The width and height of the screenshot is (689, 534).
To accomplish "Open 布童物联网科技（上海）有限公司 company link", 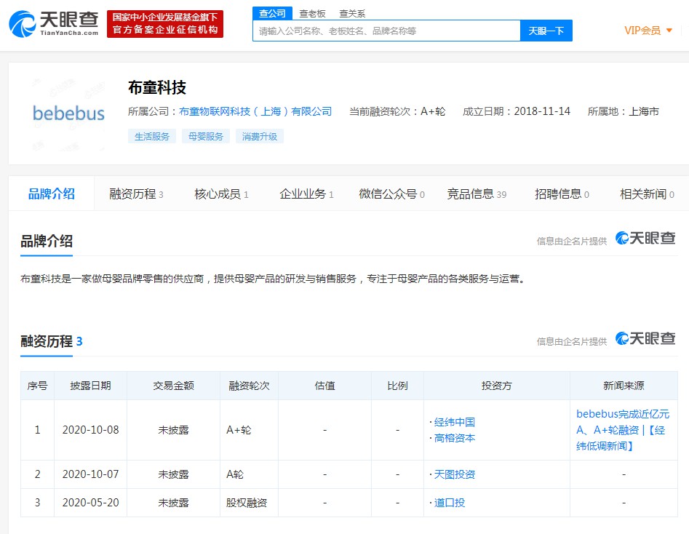I will pos(255,111).
